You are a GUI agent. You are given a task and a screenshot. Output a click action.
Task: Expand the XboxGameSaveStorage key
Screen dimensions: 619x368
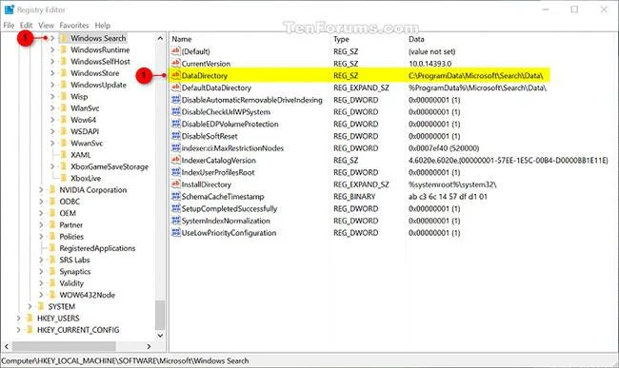pos(52,166)
